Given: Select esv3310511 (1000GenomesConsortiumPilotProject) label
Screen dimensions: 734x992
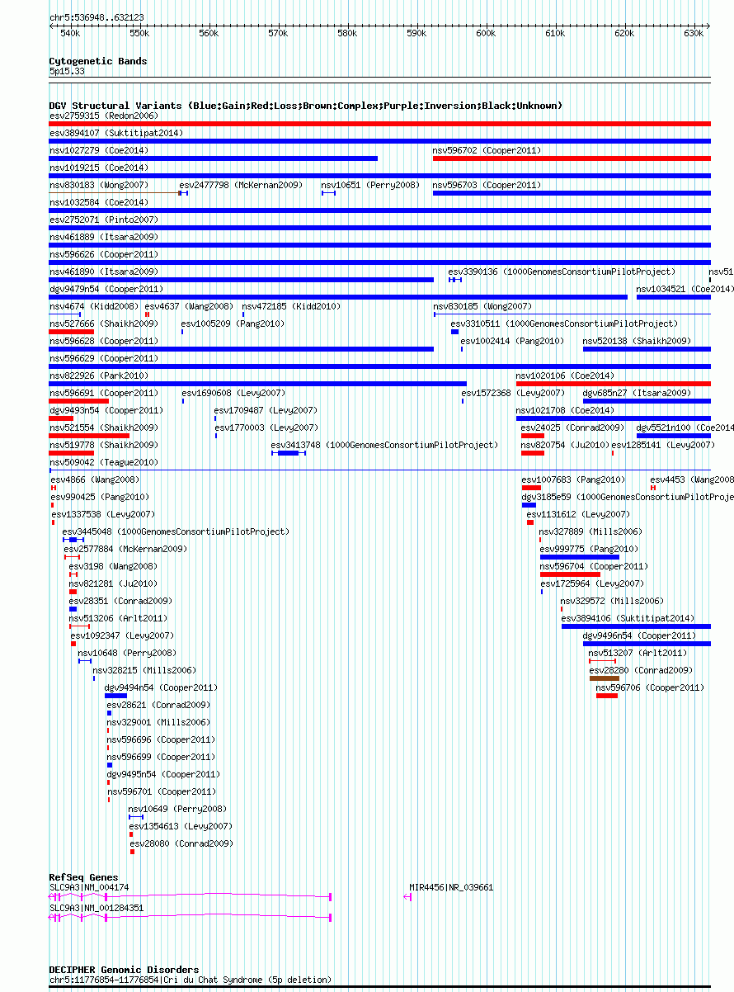Looking at the screenshot, I should [564, 324].
